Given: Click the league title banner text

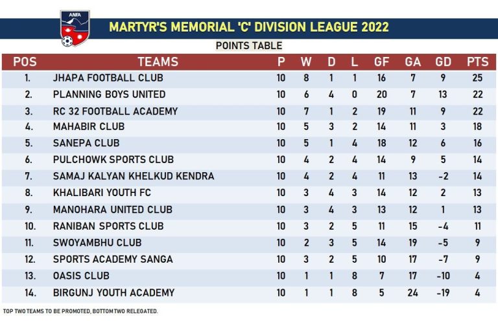Looking at the screenshot, I should [x=249, y=27].
